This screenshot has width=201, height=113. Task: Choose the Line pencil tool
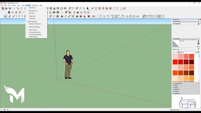point(14,16)
